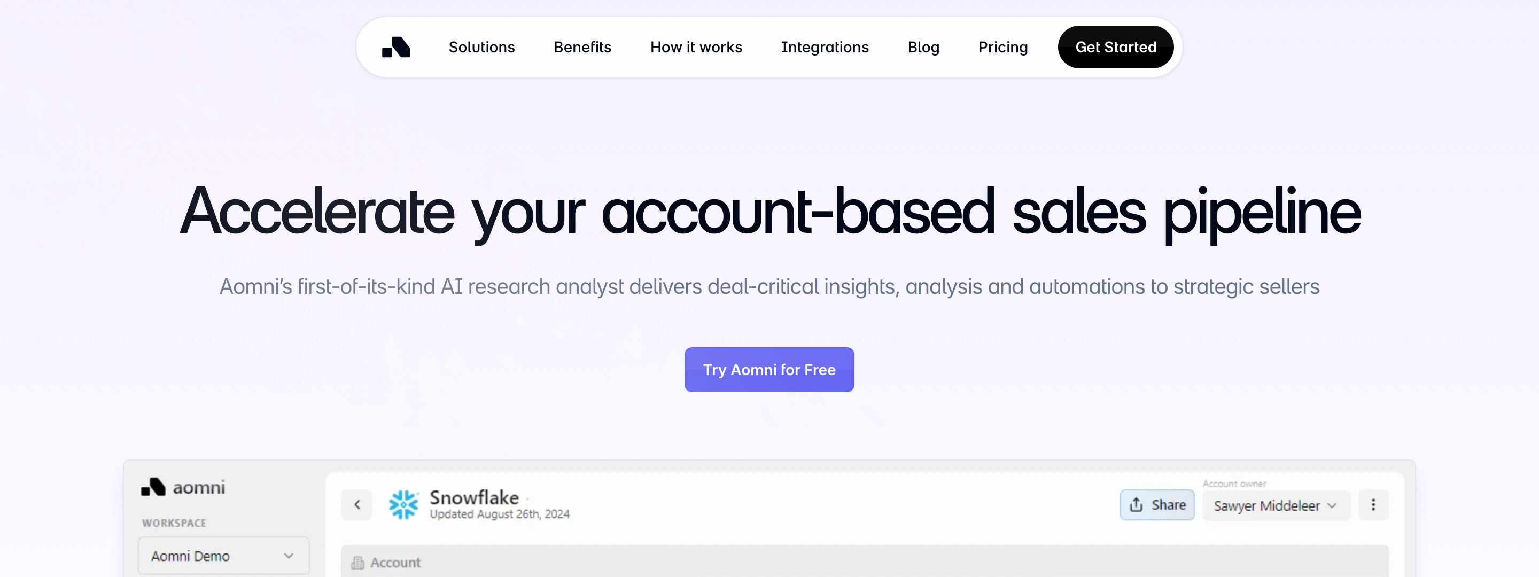Select the Account section header bar
This screenshot has height=577, width=1539.
(x=864, y=563)
